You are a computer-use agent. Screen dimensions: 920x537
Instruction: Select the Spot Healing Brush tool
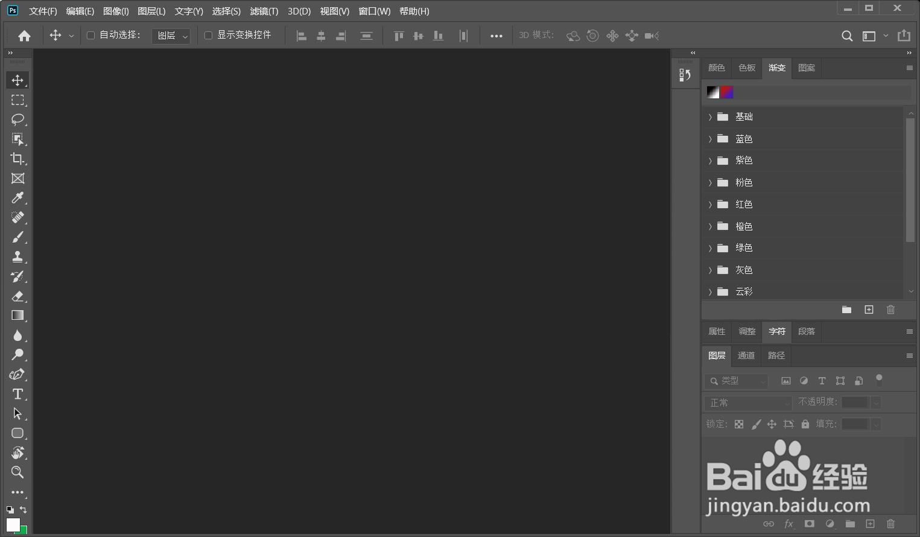point(17,218)
